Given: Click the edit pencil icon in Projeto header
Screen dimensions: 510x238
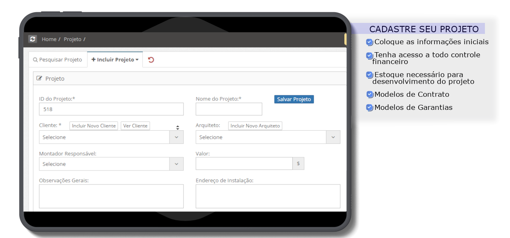Looking at the screenshot, I should [x=40, y=78].
